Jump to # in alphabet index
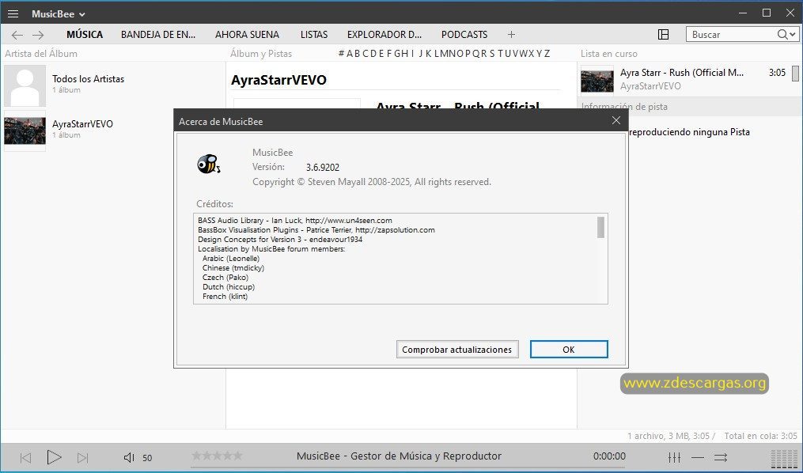 (x=341, y=53)
